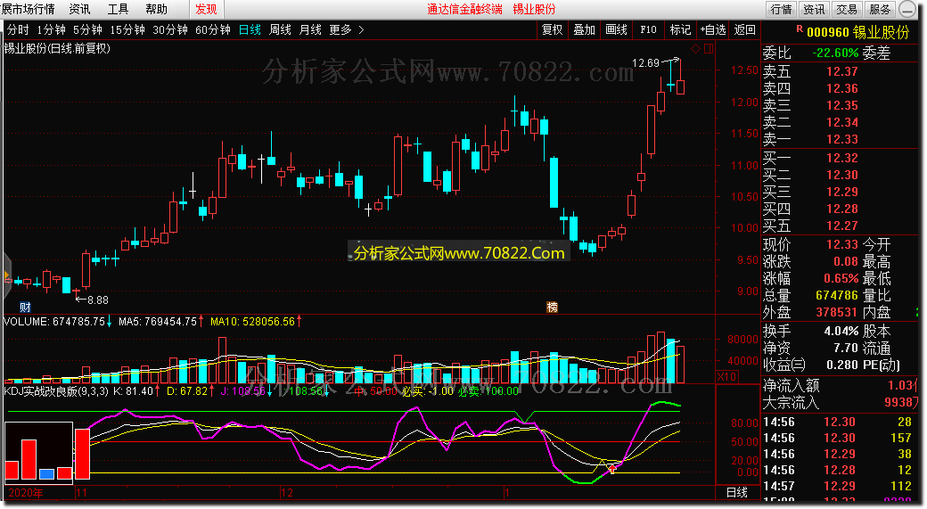Click the 涨幅 0.65% value
Viewport: 927px width, 509px height.
pyautogui.click(x=841, y=278)
